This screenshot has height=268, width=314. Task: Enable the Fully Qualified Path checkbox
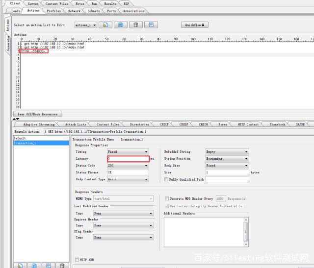pyautogui.click(x=166, y=179)
